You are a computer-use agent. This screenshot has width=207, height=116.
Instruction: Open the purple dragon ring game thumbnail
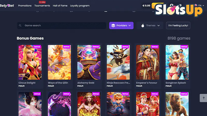pos(60,104)
